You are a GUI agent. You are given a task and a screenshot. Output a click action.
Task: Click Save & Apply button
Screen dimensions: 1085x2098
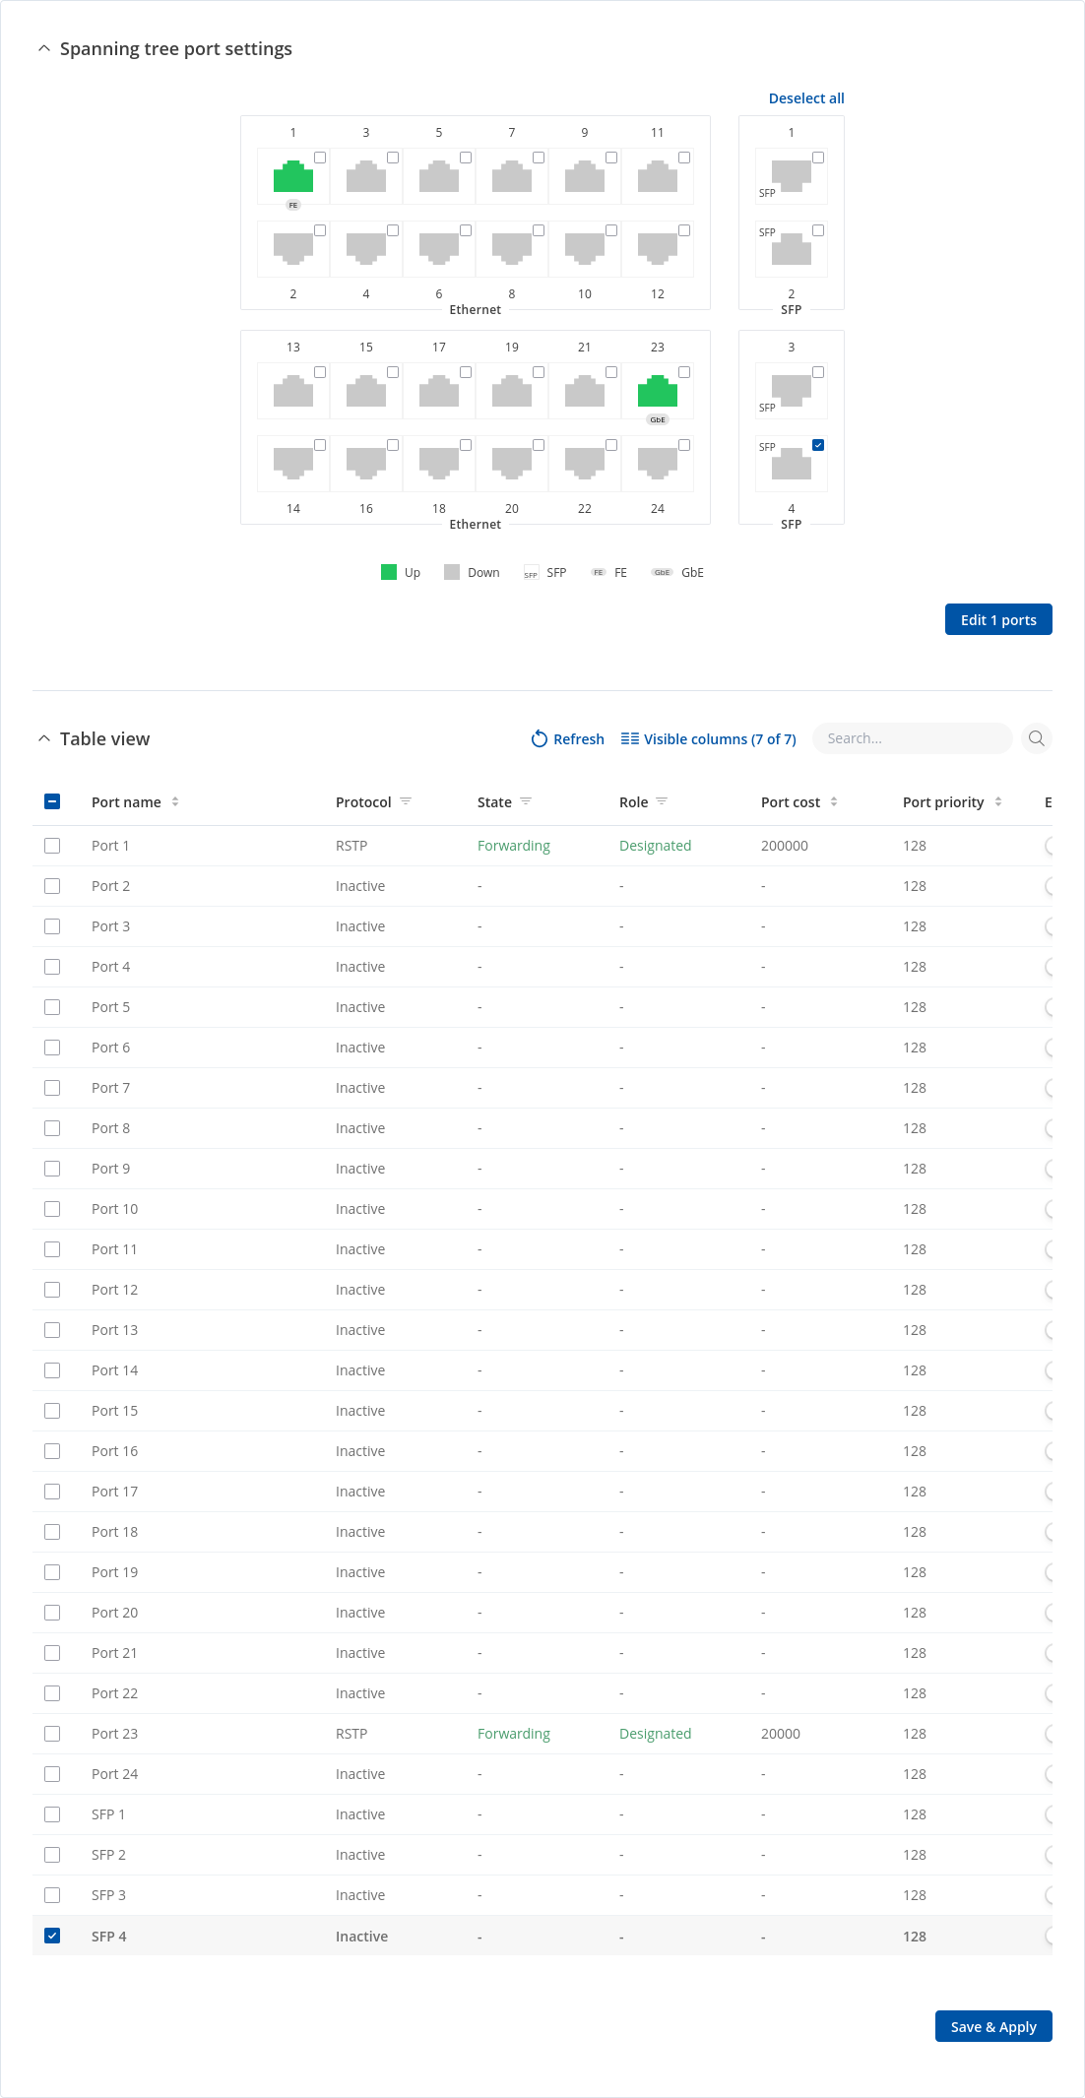[x=992, y=2026]
